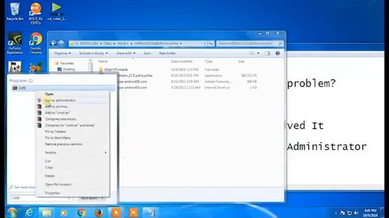Viewport: 389px width, 218px height.
Task: Click the Action Center flag icon in tray
Action: click(343, 213)
